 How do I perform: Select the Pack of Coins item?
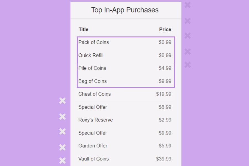click(94, 42)
